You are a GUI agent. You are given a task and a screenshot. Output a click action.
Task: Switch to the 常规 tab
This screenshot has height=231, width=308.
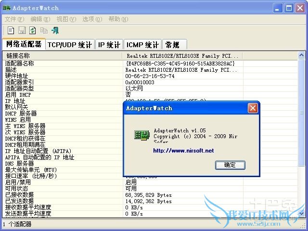174,45
